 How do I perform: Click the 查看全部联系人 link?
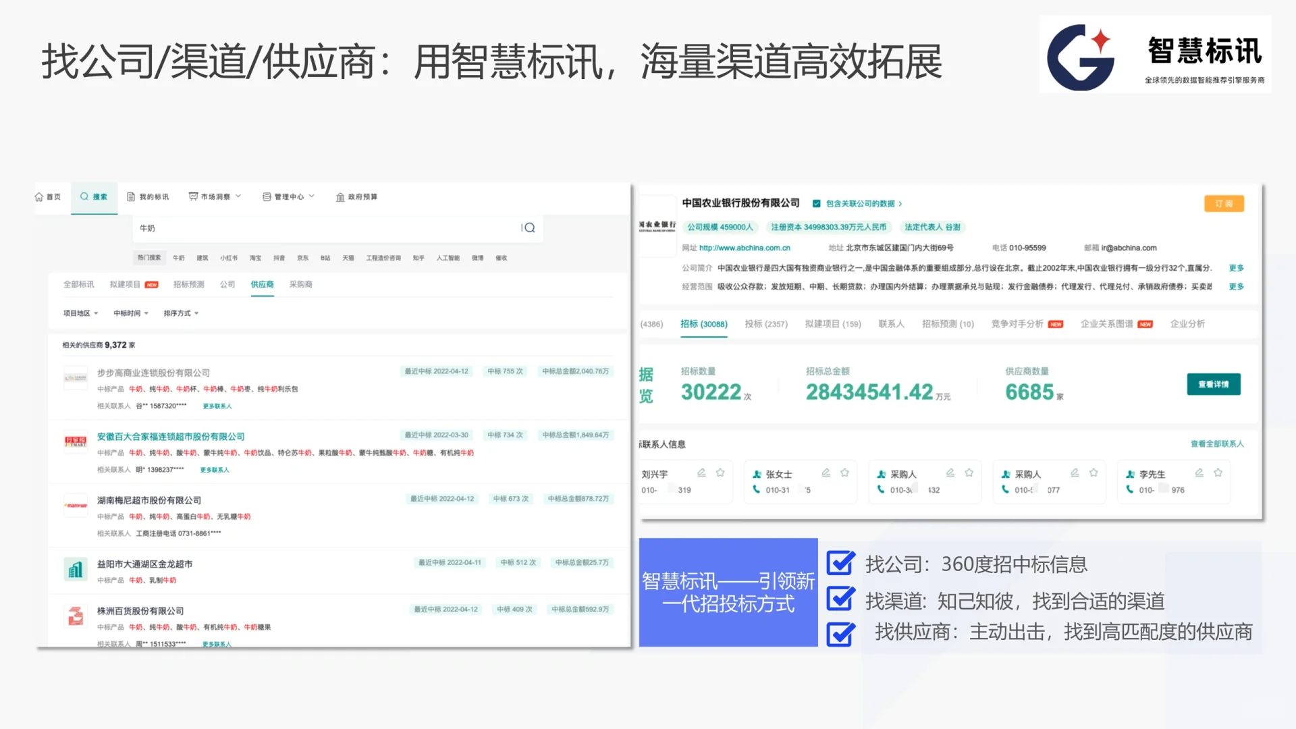pos(1218,445)
